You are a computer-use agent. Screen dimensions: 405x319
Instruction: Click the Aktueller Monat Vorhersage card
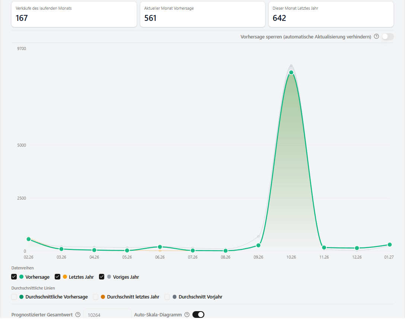click(x=202, y=14)
